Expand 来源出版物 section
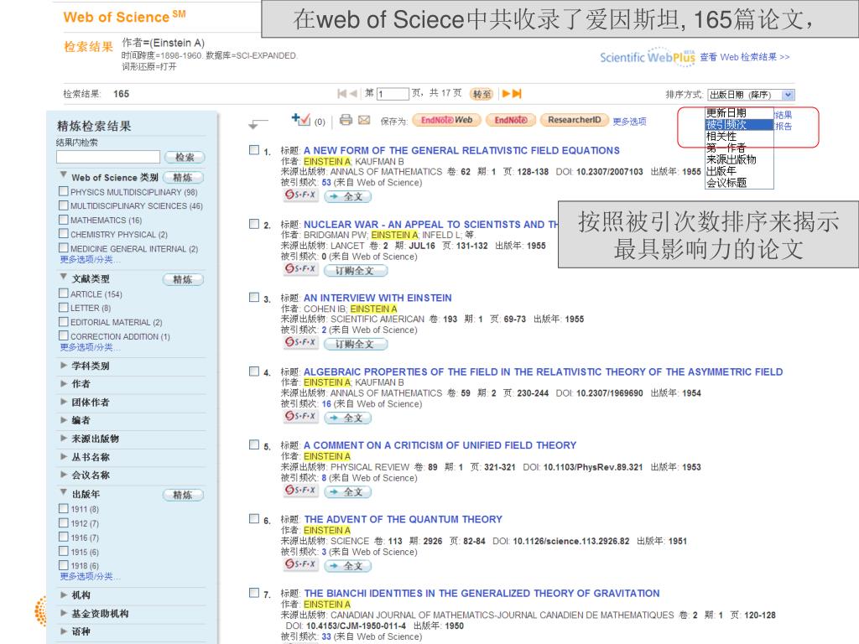Screen dimensions: 859x644 (64, 438)
